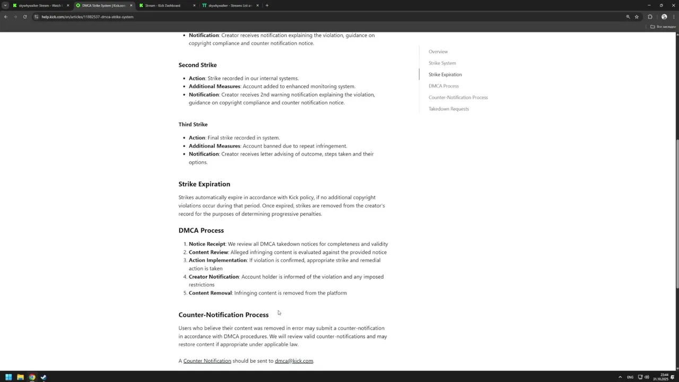Open the Windows Start menu
The image size is (679, 382).
(x=8, y=377)
